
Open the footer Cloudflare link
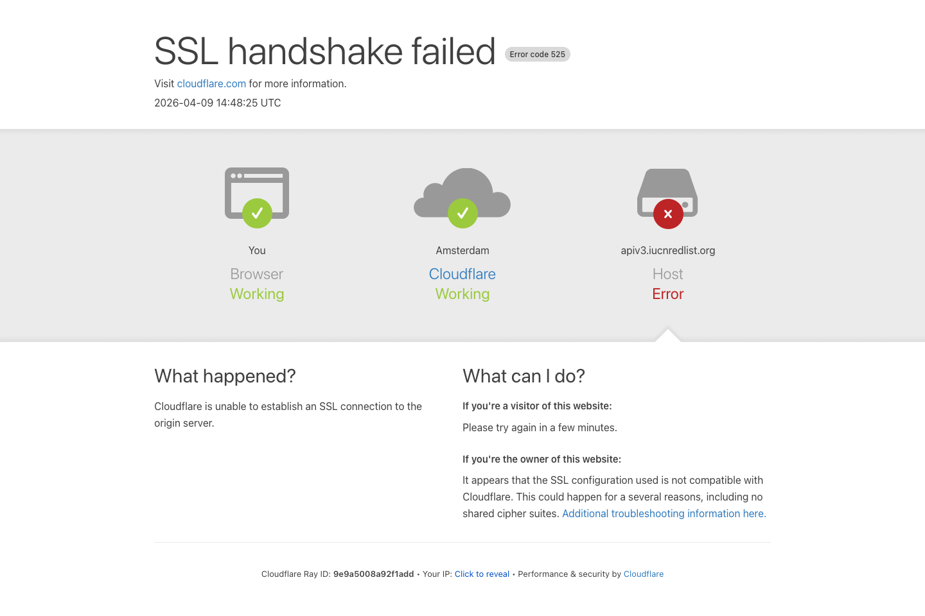pos(643,574)
